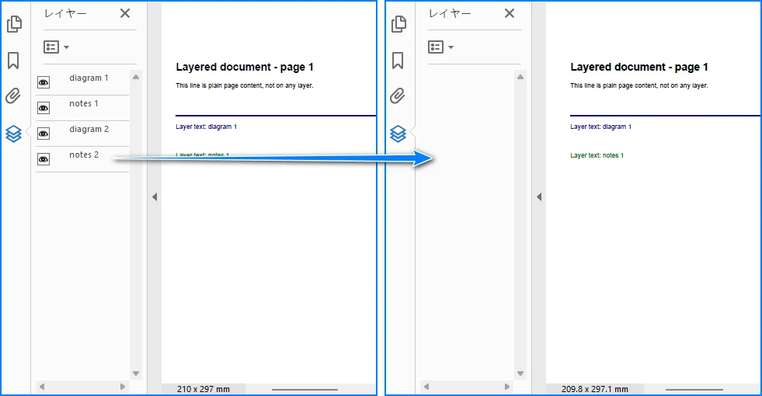The width and height of the screenshot is (762, 396).
Task: Click the レイヤー panel title in left window
Action: 65,14
